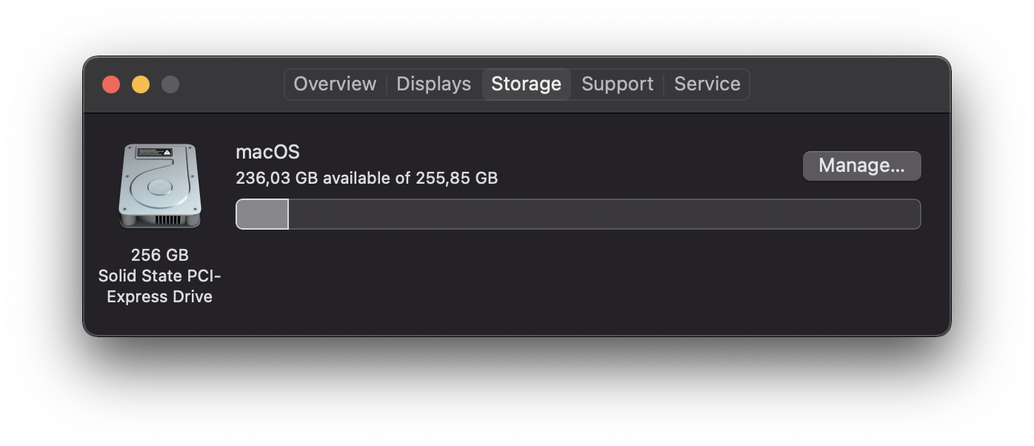The height and width of the screenshot is (446, 1034).
Task: Click the 256 GB capacity label
Action: (x=159, y=255)
